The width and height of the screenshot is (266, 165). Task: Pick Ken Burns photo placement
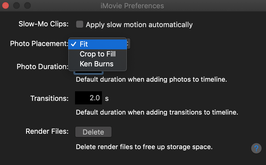(x=96, y=64)
